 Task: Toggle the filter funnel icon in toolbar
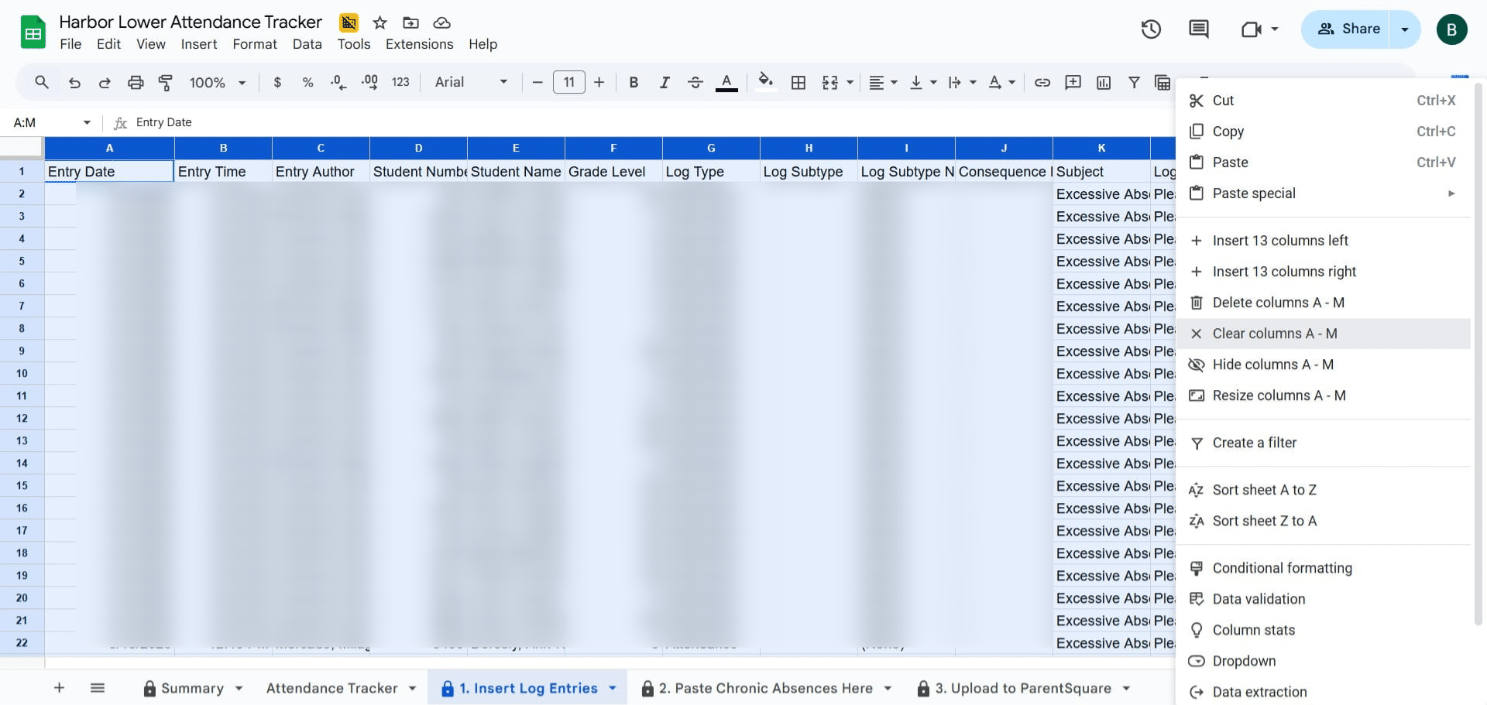(x=1134, y=82)
